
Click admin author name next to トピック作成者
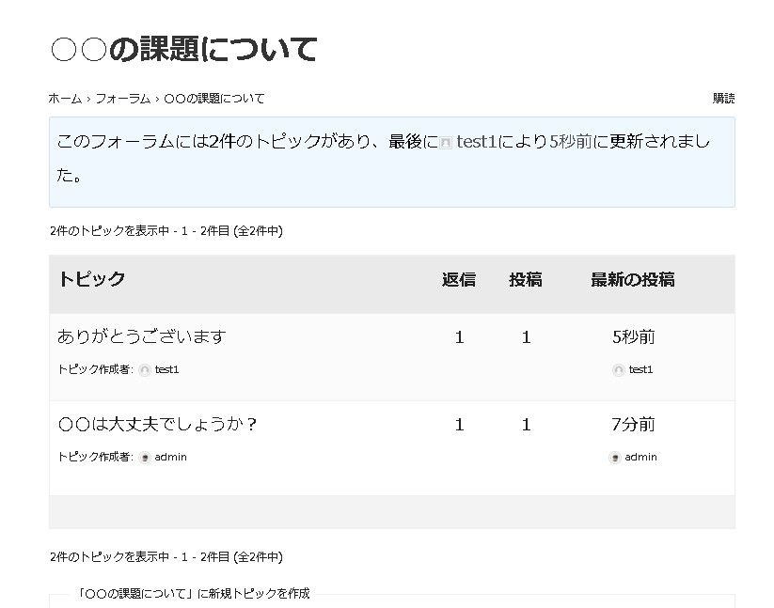(171, 458)
